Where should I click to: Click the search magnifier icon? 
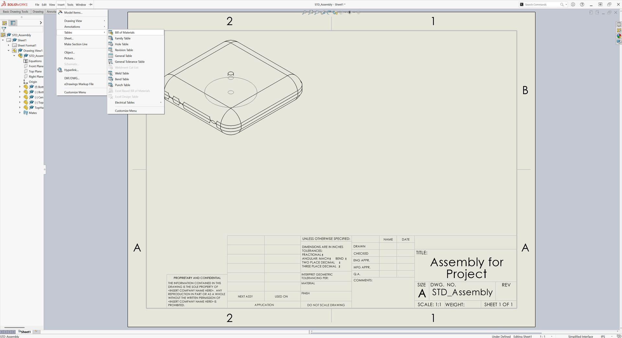[x=562, y=5]
